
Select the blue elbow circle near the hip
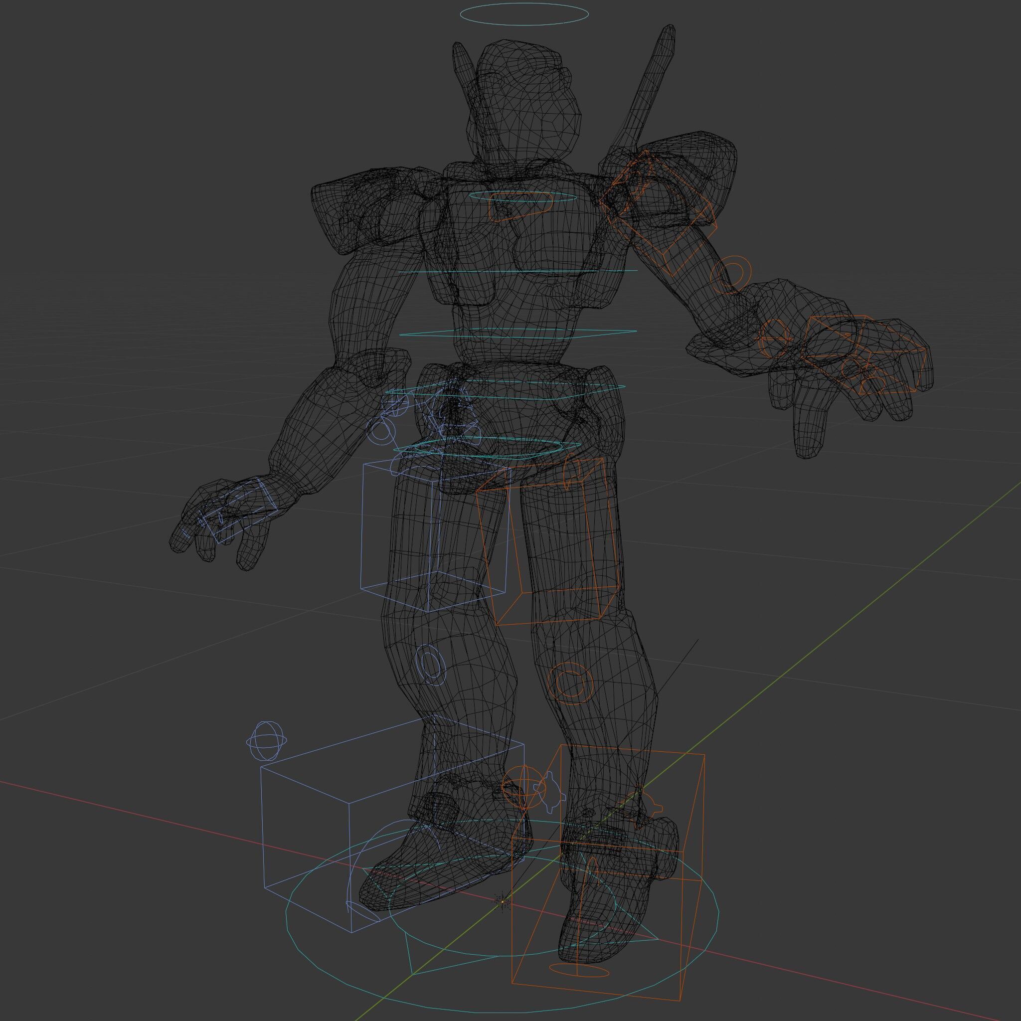[381, 431]
